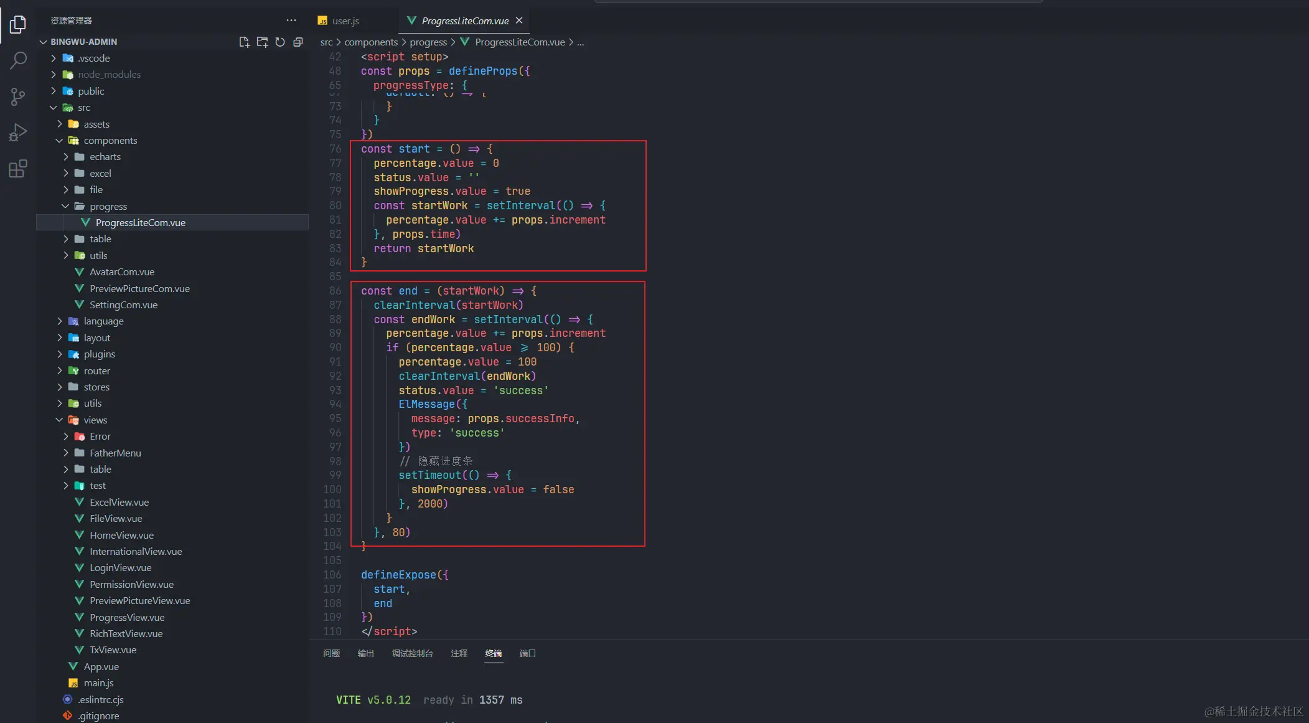
Task: Switch to the user.js editor tab
Action: (345, 21)
